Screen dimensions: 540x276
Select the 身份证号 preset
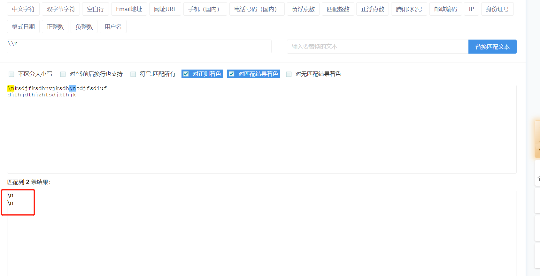point(498,9)
